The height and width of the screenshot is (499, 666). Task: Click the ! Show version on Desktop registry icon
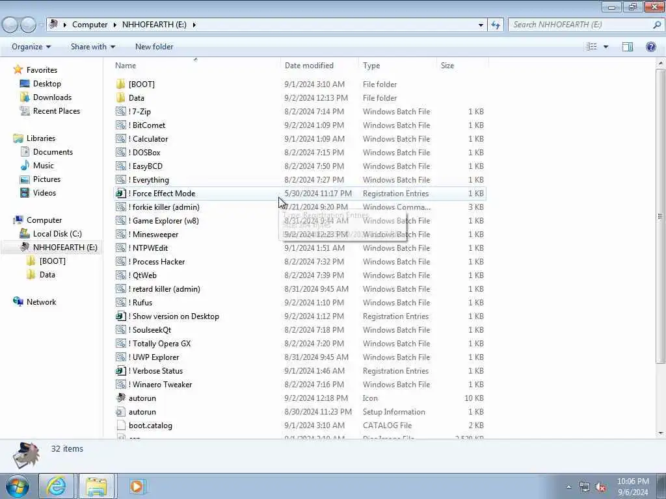tap(120, 316)
